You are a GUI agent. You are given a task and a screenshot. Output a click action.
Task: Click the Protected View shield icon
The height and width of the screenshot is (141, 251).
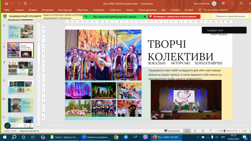tap(5, 16)
